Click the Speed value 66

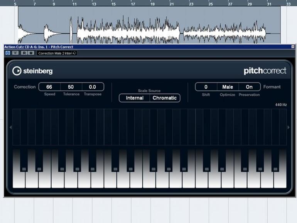click(x=49, y=87)
